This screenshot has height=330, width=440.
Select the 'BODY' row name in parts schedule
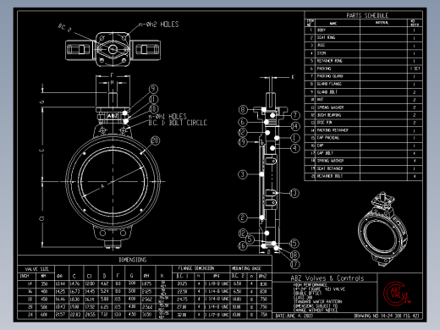coord(322,30)
